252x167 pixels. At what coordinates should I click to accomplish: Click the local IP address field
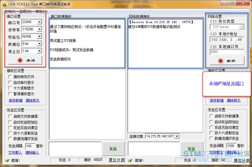click(227, 40)
